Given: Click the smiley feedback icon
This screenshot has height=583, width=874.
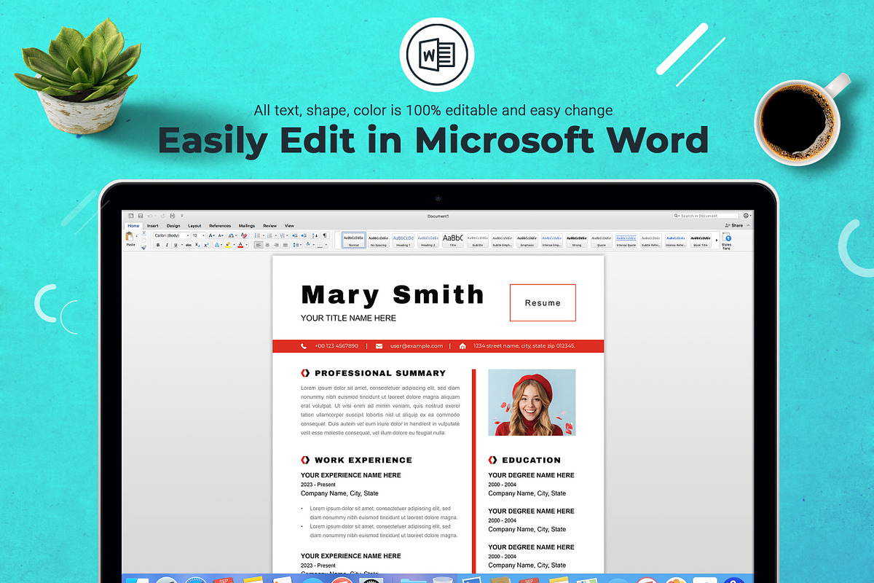Looking at the screenshot, I should click(746, 216).
